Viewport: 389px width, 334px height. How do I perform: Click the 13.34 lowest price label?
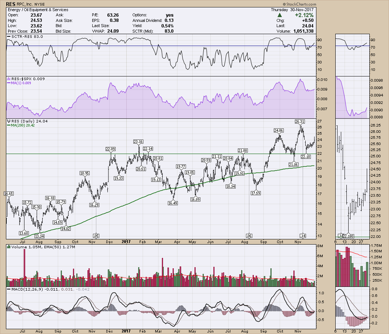click(x=39, y=236)
